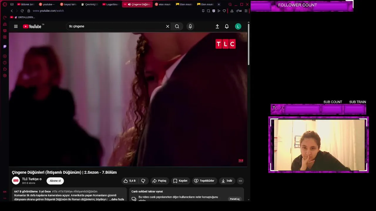Viewport: 376px width, 211px height.
Task: Switch to the Çevrimiçi tab
Action: 90,4
